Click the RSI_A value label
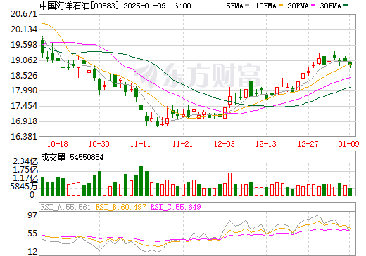The height and width of the screenshot is (256, 366). tap(65, 207)
